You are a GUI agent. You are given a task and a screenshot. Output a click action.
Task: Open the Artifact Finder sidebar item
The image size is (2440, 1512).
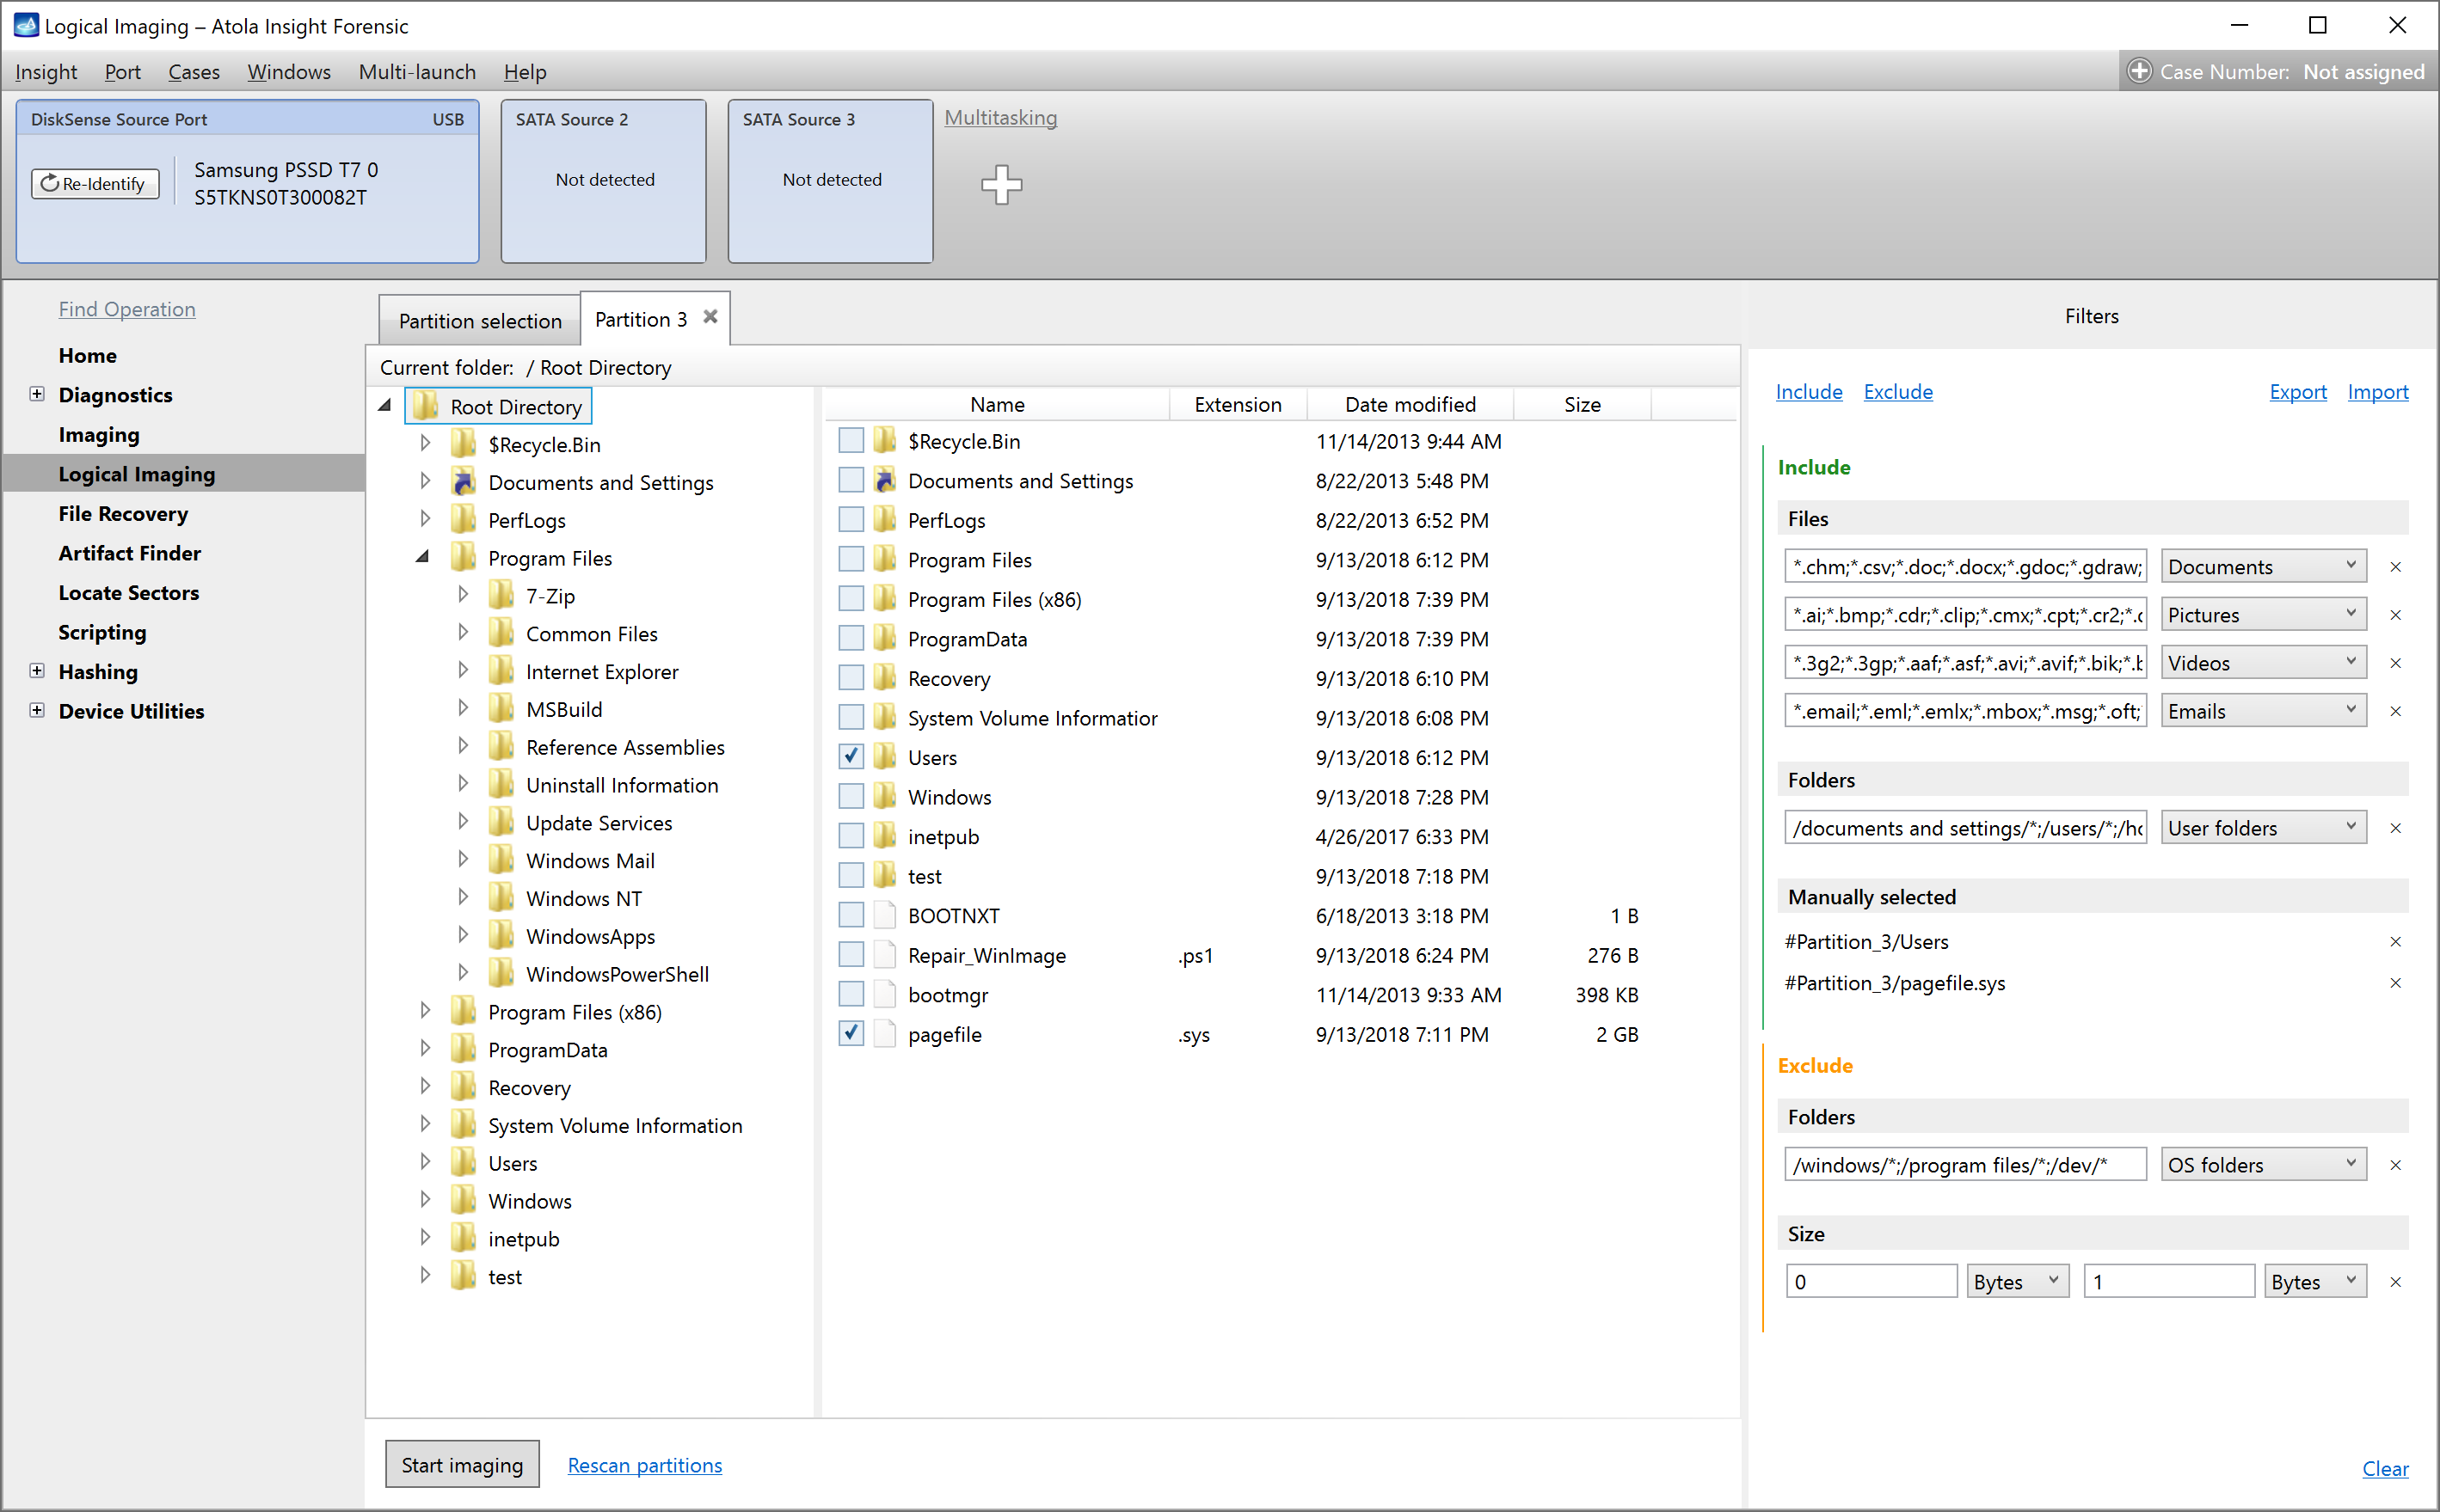pos(129,553)
